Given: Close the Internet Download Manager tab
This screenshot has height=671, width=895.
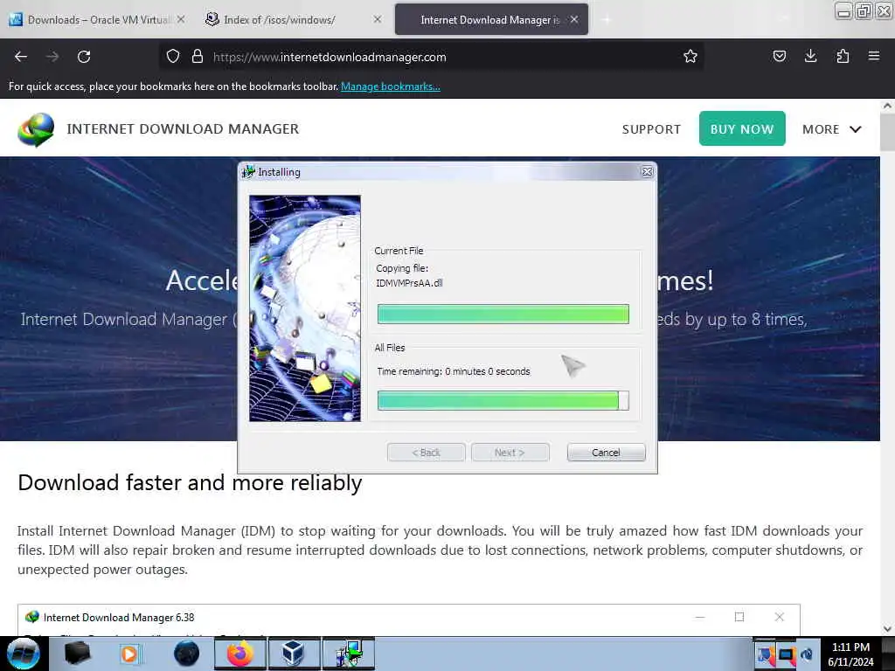Looking at the screenshot, I should pyautogui.click(x=574, y=19).
